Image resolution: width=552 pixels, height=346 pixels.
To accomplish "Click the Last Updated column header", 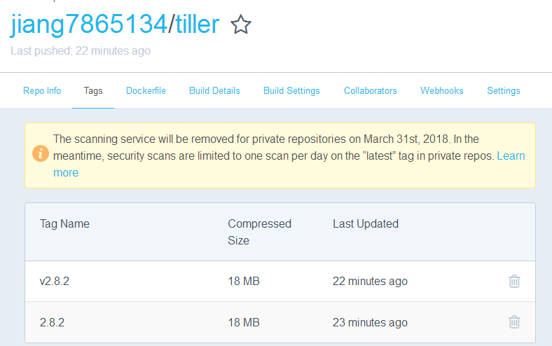I will pos(365,224).
